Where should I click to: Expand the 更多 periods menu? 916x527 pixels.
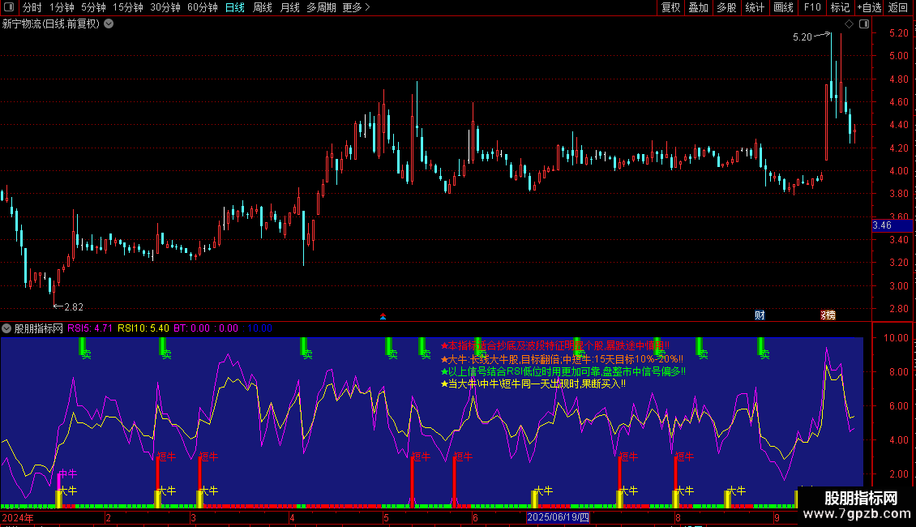356,7
